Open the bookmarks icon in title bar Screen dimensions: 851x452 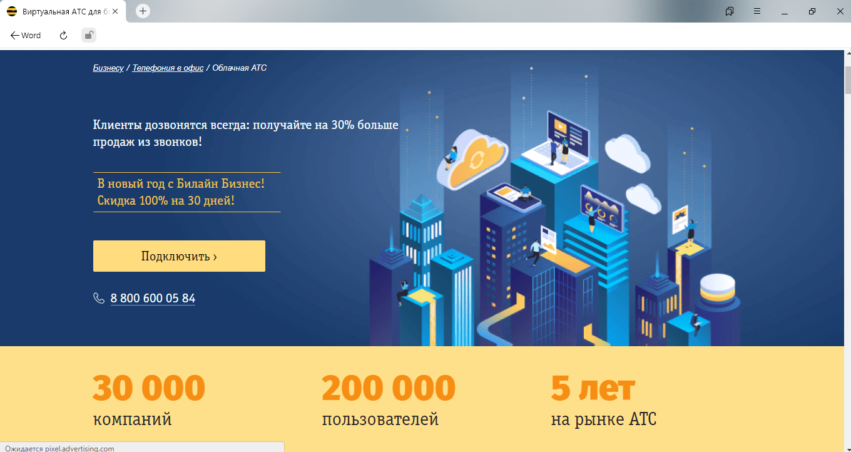pyautogui.click(x=729, y=11)
